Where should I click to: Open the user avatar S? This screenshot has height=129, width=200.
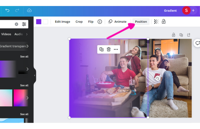[x=186, y=10]
